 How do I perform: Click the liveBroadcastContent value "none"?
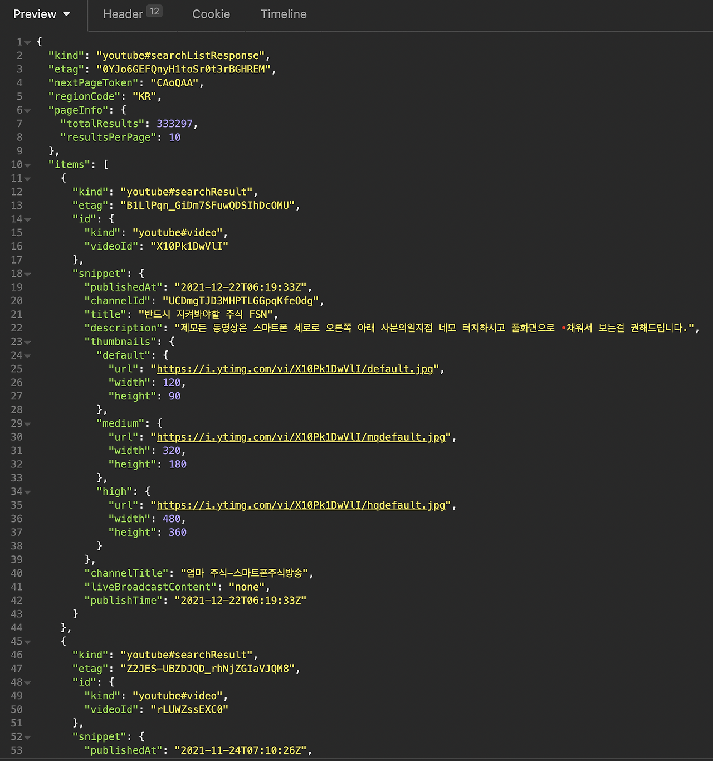(x=247, y=587)
